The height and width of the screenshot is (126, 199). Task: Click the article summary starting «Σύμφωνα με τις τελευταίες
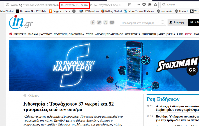(73, 120)
